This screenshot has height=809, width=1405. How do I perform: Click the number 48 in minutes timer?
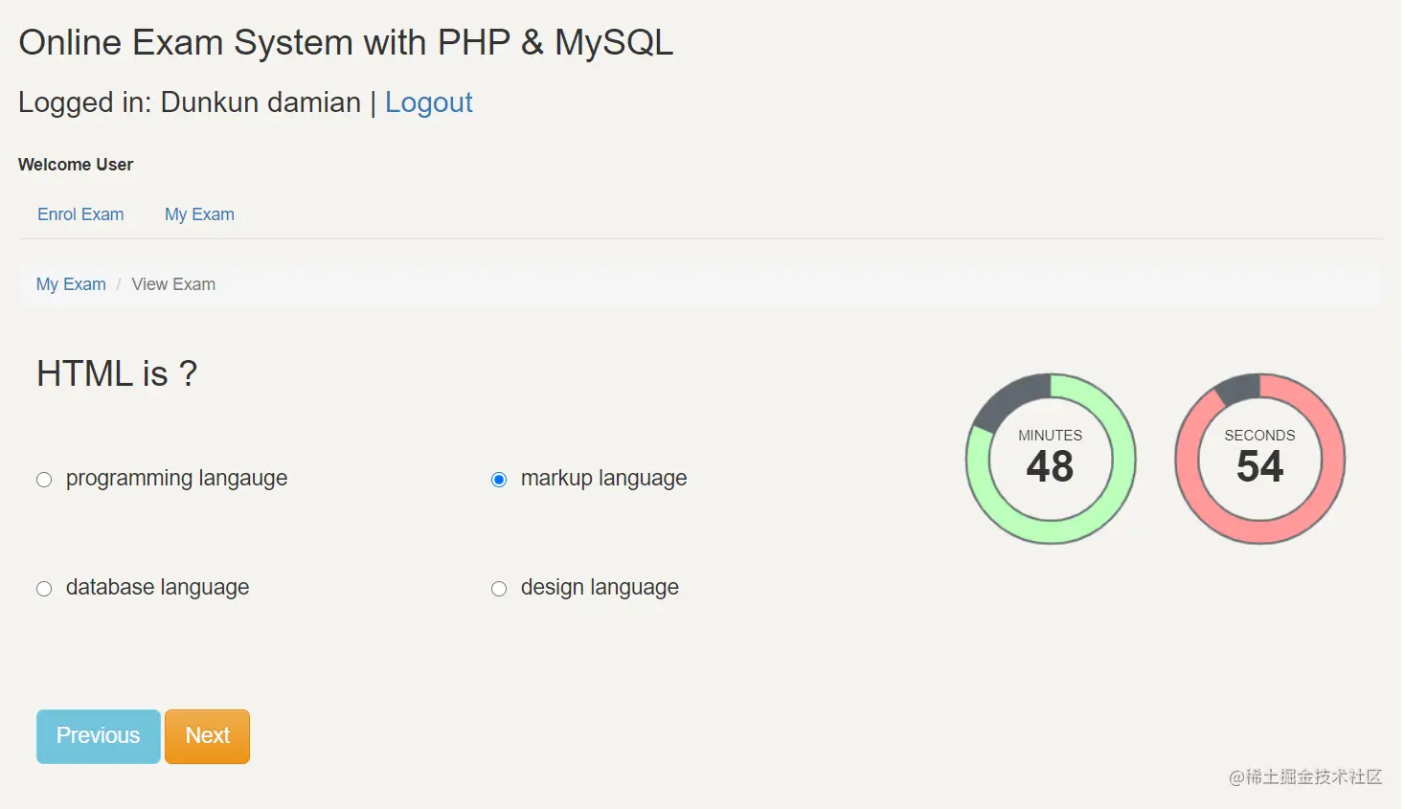1050,467
